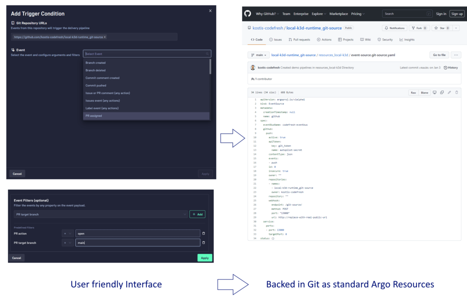Remove the PR action filter via trash icon
This screenshot has width=467, height=300.
click(203, 233)
